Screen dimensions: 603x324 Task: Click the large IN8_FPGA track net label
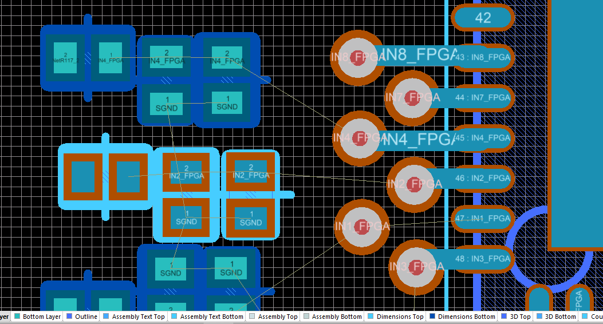click(420, 55)
